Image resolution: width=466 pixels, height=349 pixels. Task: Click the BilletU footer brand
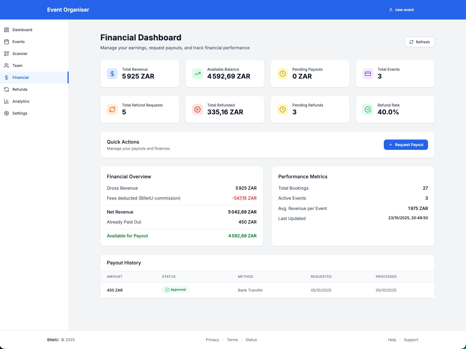[x=53, y=340]
